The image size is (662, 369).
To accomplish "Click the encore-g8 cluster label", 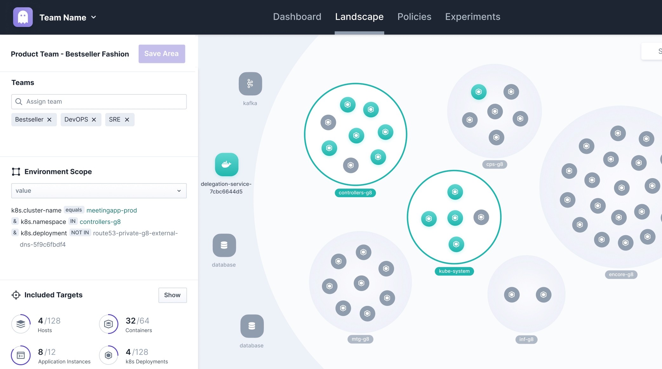I will pos(621,275).
